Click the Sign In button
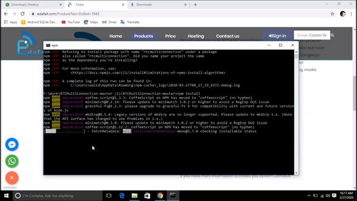This screenshot has width=357, height=201. 277,36
